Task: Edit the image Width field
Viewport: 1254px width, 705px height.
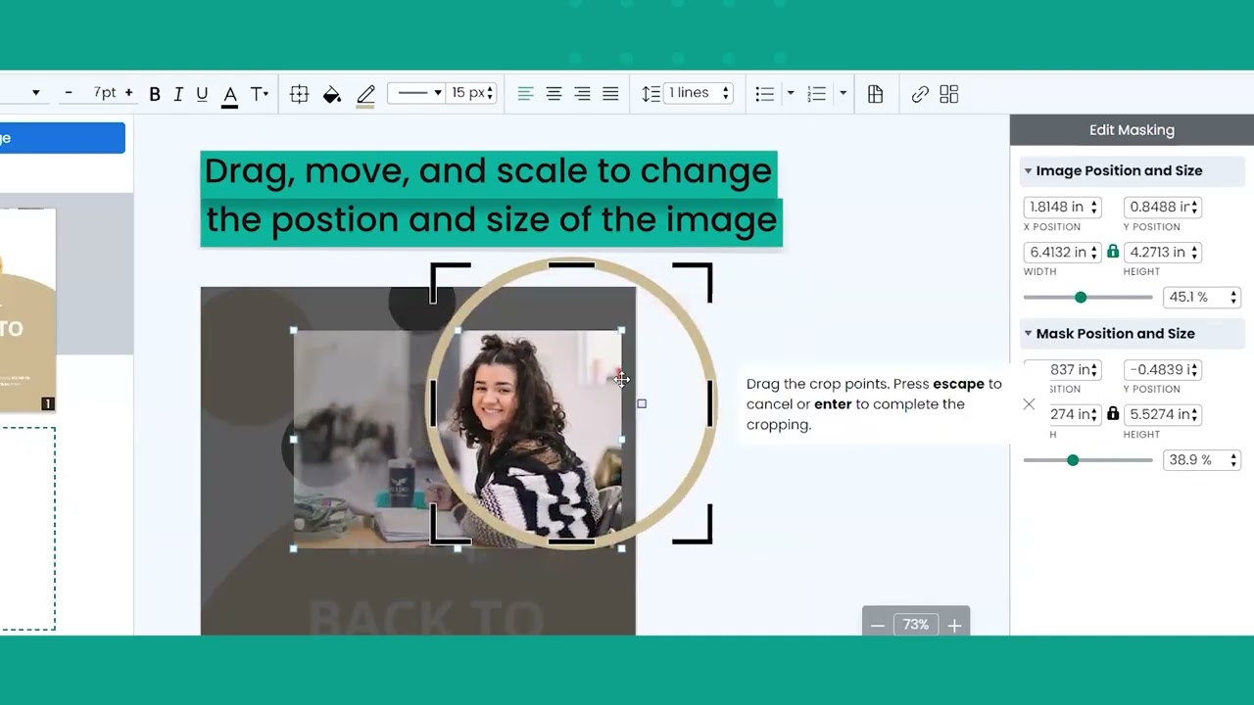Action: (x=1063, y=252)
